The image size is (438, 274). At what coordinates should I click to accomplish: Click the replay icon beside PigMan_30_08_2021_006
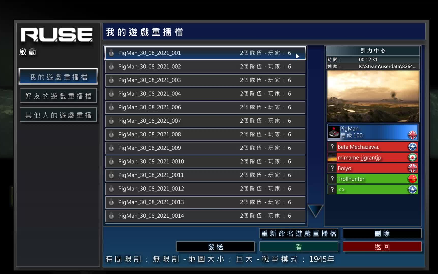[x=111, y=107]
